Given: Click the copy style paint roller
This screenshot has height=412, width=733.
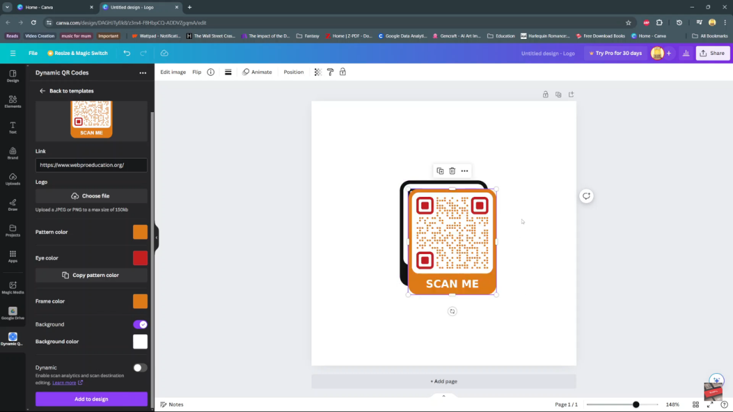Looking at the screenshot, I should 330,72.
